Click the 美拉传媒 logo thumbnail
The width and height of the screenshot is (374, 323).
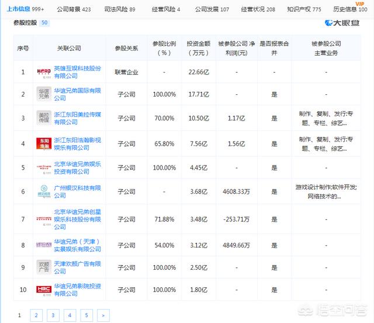pos(44,118)
